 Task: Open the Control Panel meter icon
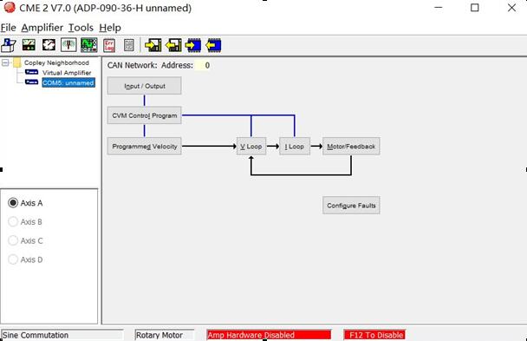(x=29, y=45)
